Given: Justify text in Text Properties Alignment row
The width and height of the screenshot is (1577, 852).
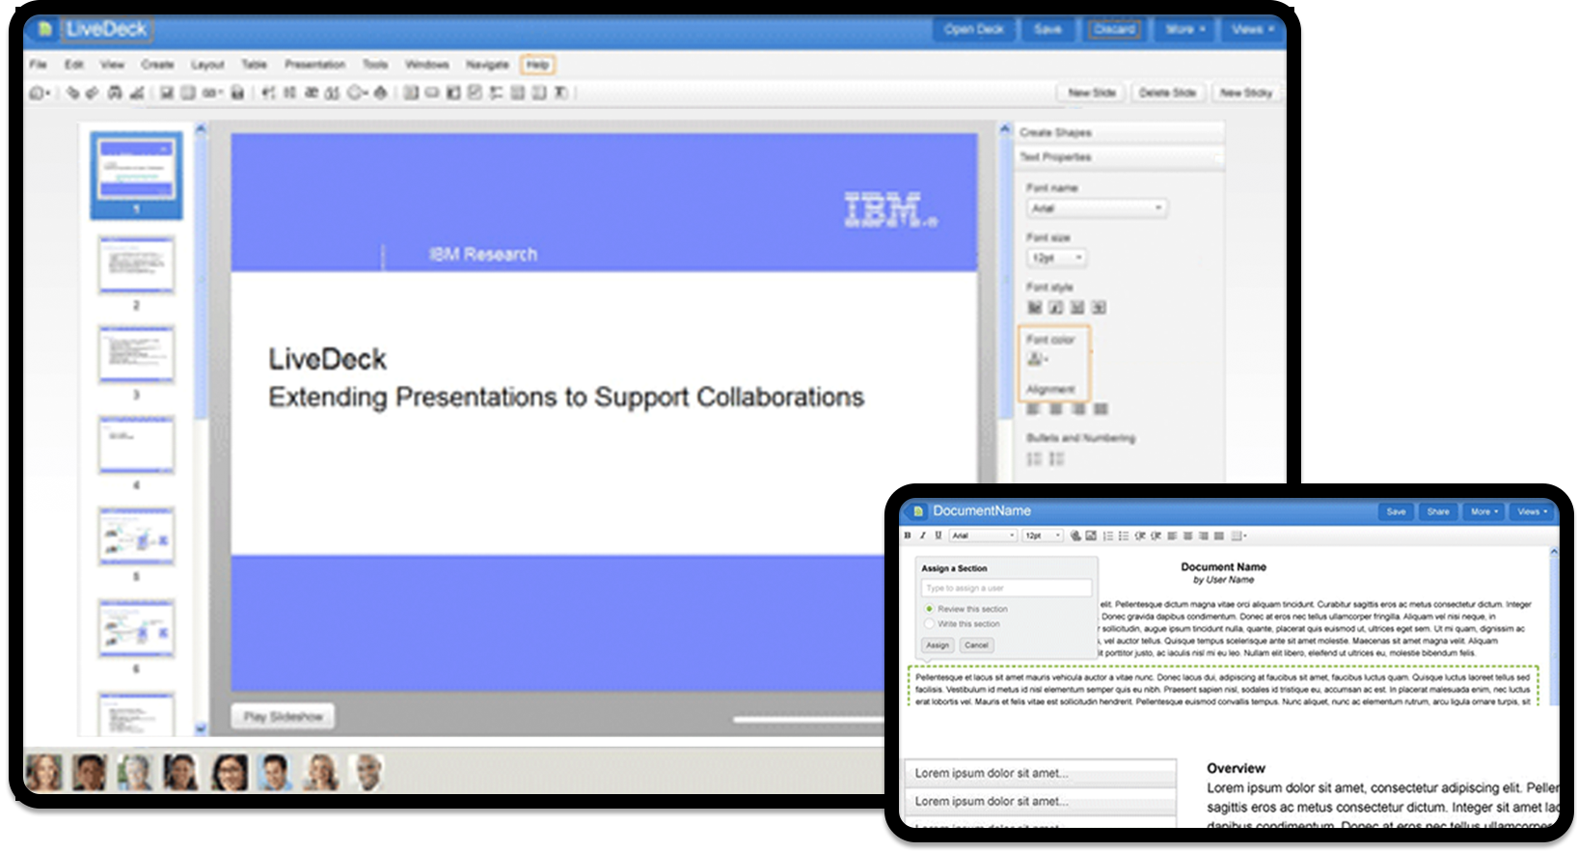Looking at the screenshot, I should [1101, 409].
